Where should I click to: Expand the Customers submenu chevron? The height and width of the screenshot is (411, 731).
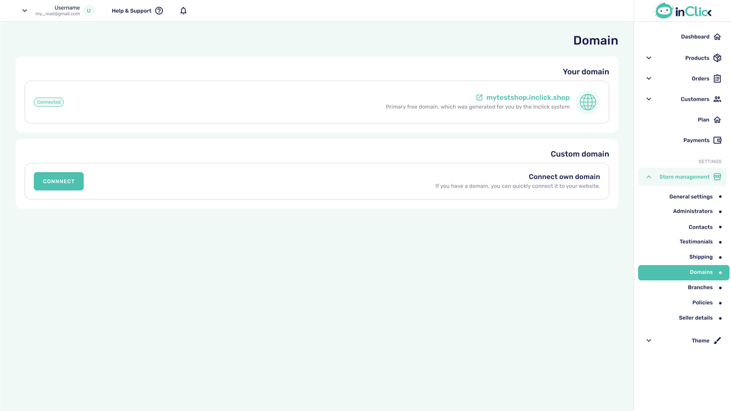[649, 99]
